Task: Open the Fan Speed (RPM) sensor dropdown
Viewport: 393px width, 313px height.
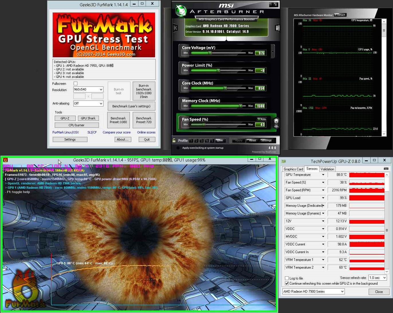Action: (323, 190)
